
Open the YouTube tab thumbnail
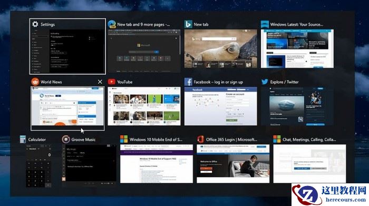tap(144, 106)
